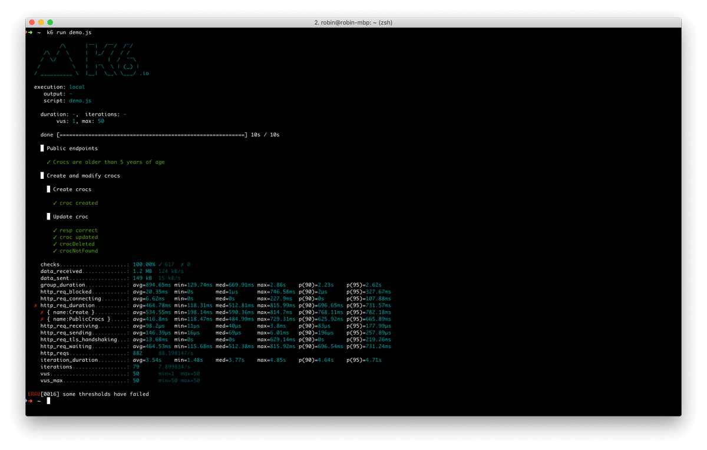Image resolution: width=707 pixels, height=450 pixels.
Task: Click the script demo.js filename
Action: click(80, 101)
